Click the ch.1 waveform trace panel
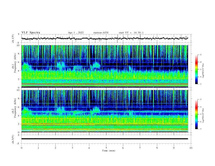Viewport: 215px width, 166px height. (x=107, y=39)
